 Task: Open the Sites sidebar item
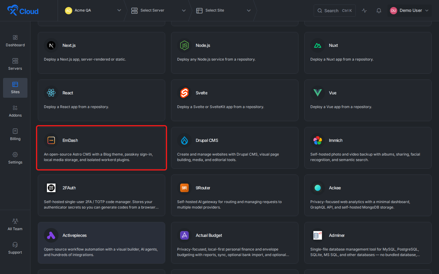tap(15, 88)
